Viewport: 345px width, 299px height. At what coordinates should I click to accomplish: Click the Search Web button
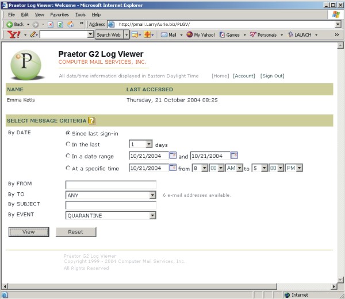coord(109,34)
